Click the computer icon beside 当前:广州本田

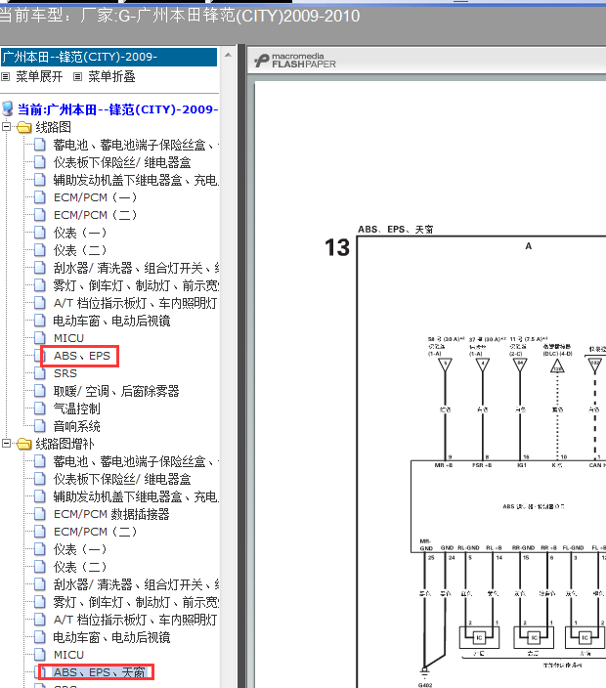click(8, 109)
